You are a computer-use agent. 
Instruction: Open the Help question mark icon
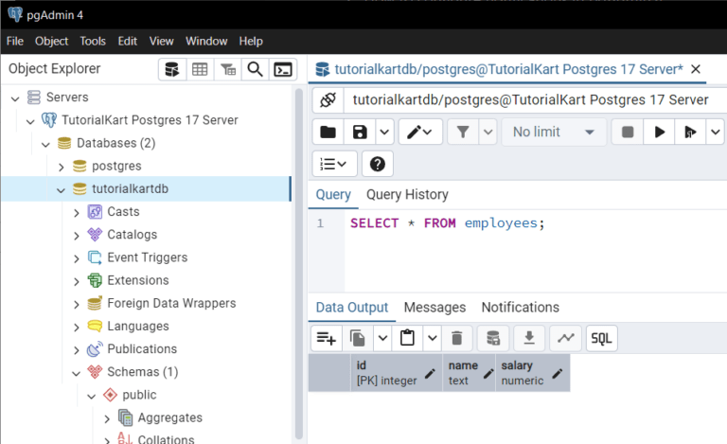[378, 164]
